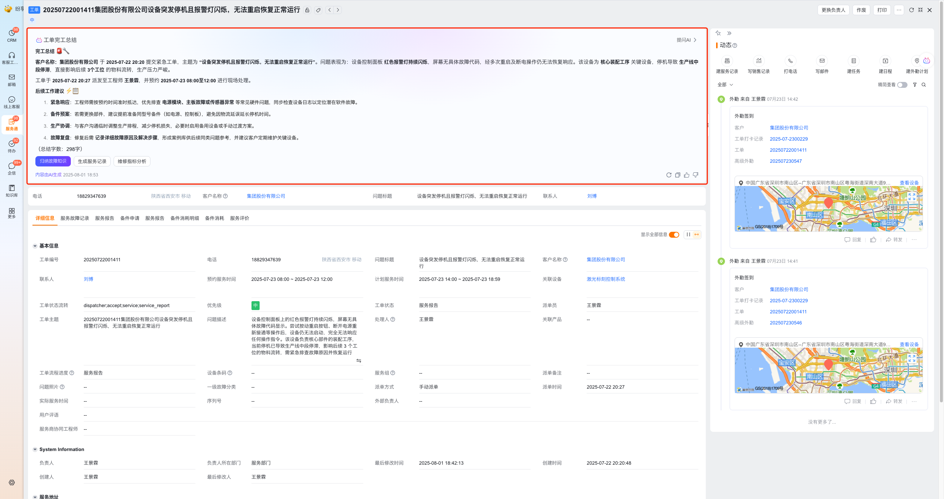
Task: Regenerate the AI work order summary
Action: [x=669, y=175]
